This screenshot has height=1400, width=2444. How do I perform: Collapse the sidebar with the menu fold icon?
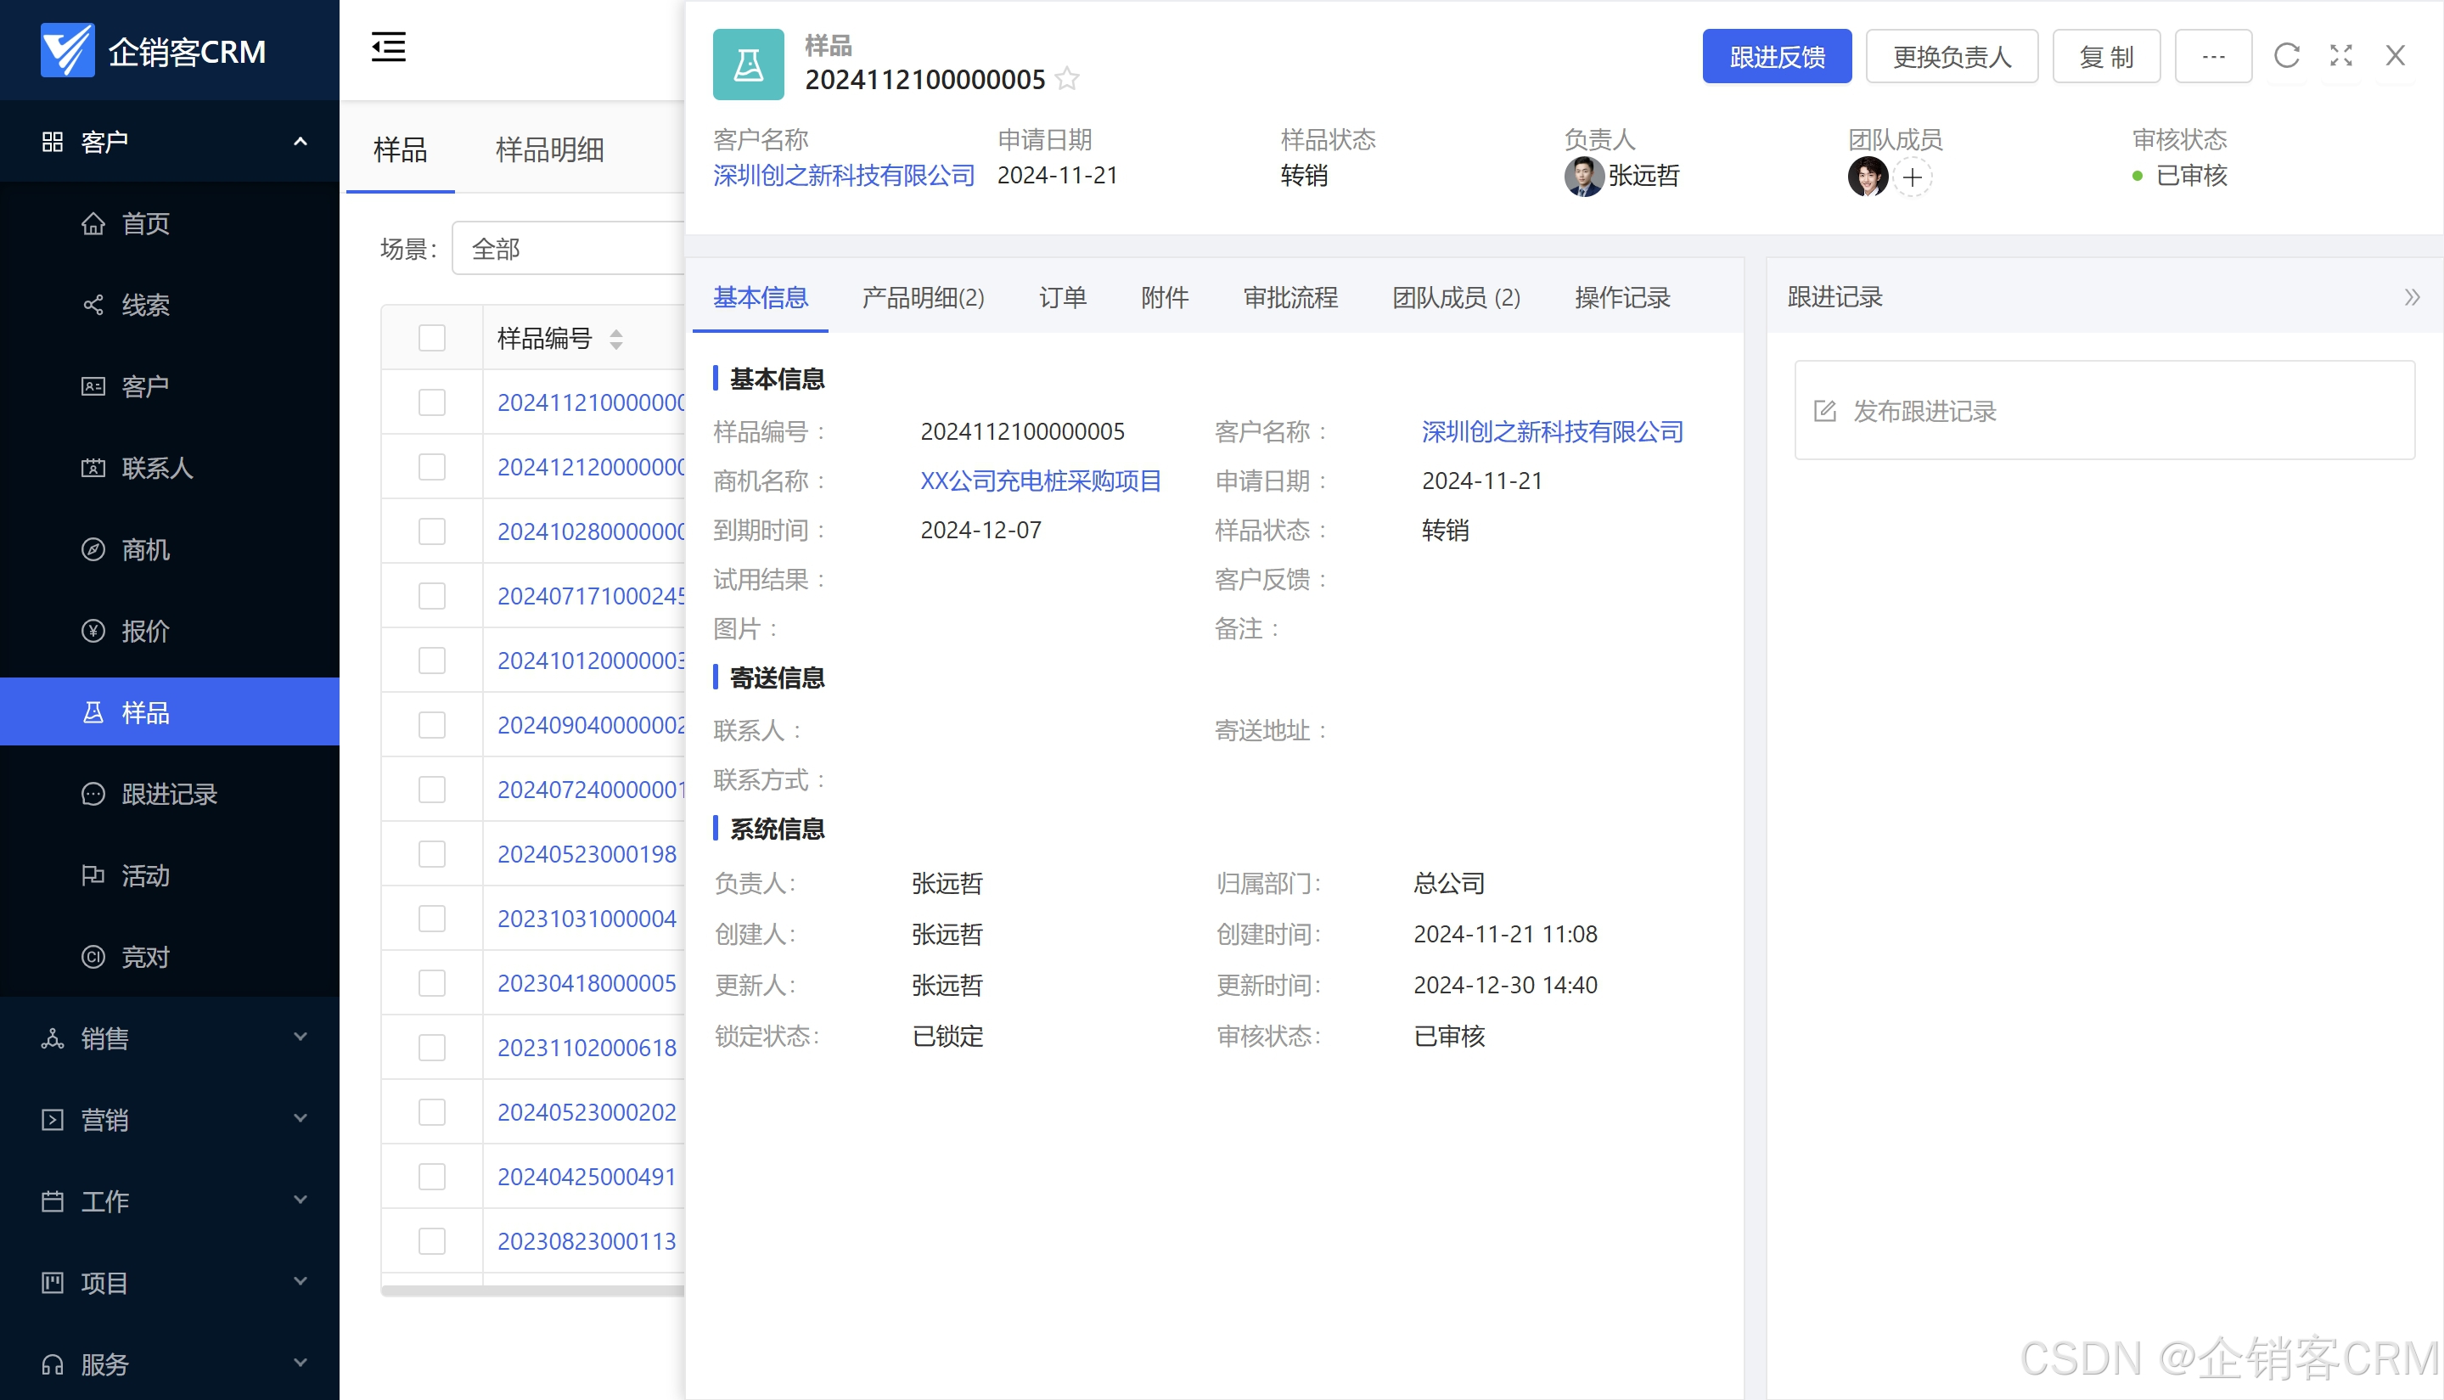pyautogui.click(x=389, y=46)
